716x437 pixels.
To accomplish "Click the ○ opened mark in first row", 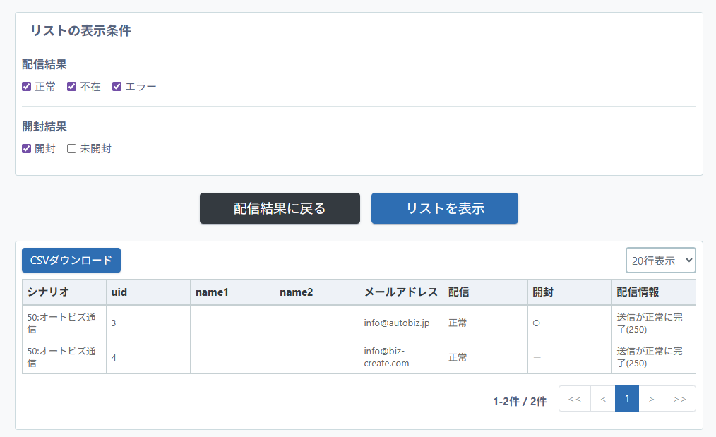I will (536, 323).
